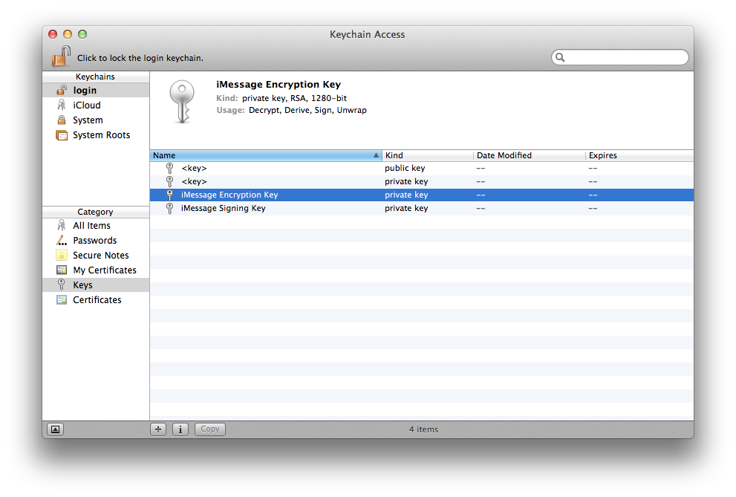Click key icon of private <key> row
736x497 pixels.
click(169, 181)
